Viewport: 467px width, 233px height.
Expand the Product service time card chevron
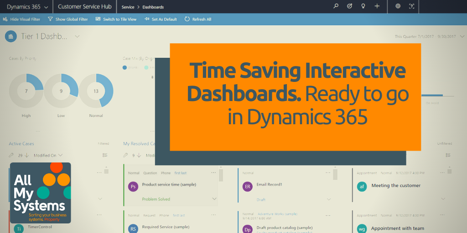point(214,199)
